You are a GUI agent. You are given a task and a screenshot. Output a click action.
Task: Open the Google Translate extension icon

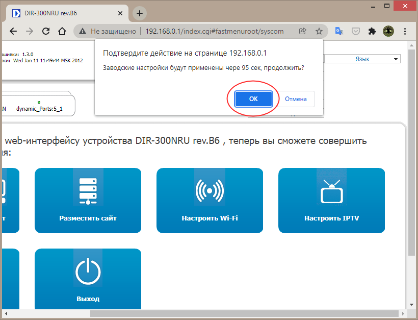339,31
